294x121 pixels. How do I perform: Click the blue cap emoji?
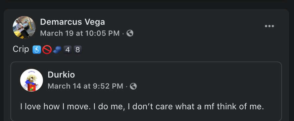click(57, 50)
